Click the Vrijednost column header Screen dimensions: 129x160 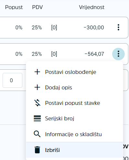(92, 7)
